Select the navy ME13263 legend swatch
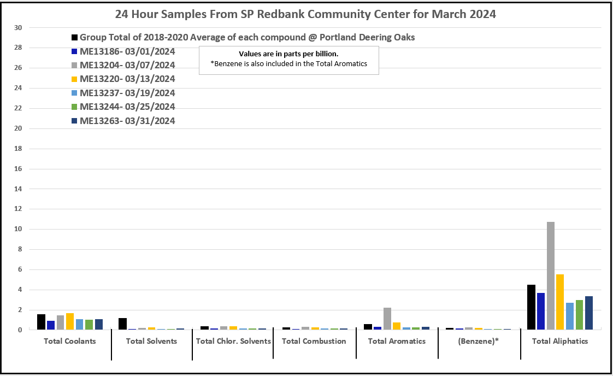Viewport: 613px width, 376px height. (x=74, y=121)
